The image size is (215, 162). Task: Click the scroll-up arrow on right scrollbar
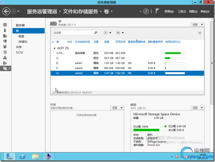tap(212, 20)
